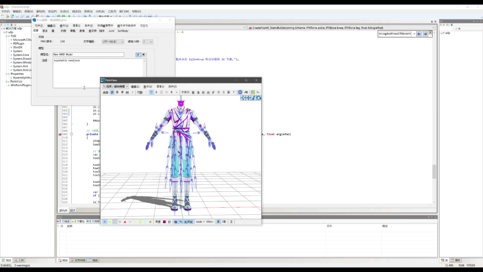Screen dimensions: 483x272
Task: Click the rotate view gizmo icon
Action: [x=259, y=98]
